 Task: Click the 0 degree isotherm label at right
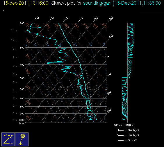pyautogui.click(x=108, y=57)
